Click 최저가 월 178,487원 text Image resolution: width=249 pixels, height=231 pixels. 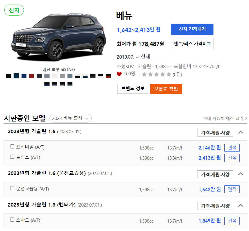pyautogui.click(x=140, y=44)
